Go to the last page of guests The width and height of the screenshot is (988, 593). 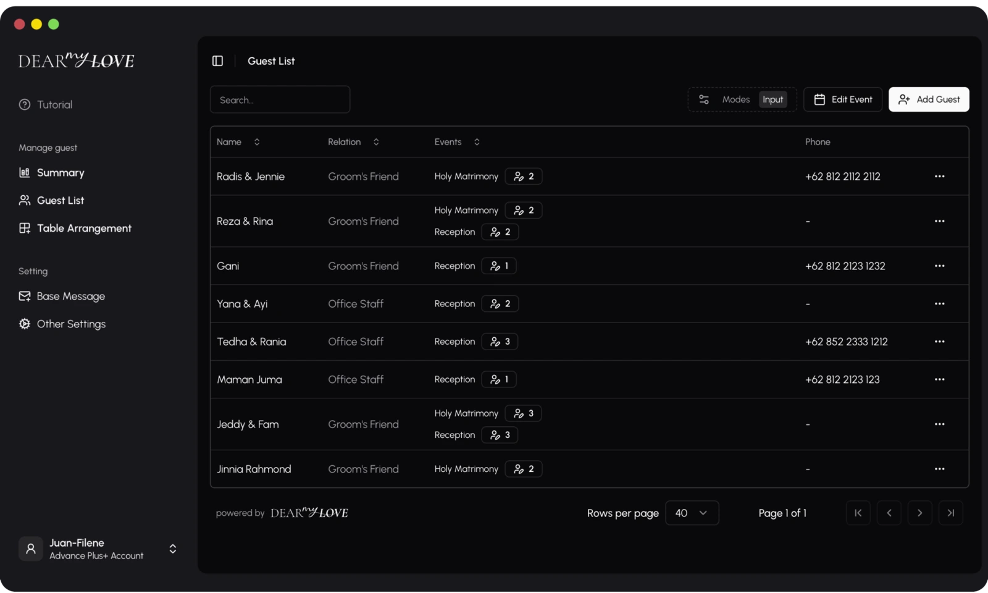click(951, 513)
